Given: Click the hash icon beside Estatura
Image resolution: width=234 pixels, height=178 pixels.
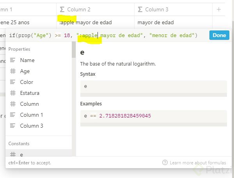Looking at the screenshot, I should [x=13, y=93].
